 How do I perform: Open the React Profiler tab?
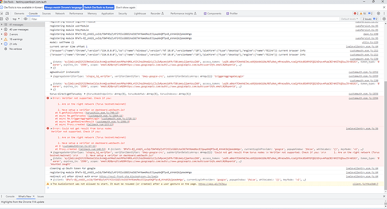[232, 13]
